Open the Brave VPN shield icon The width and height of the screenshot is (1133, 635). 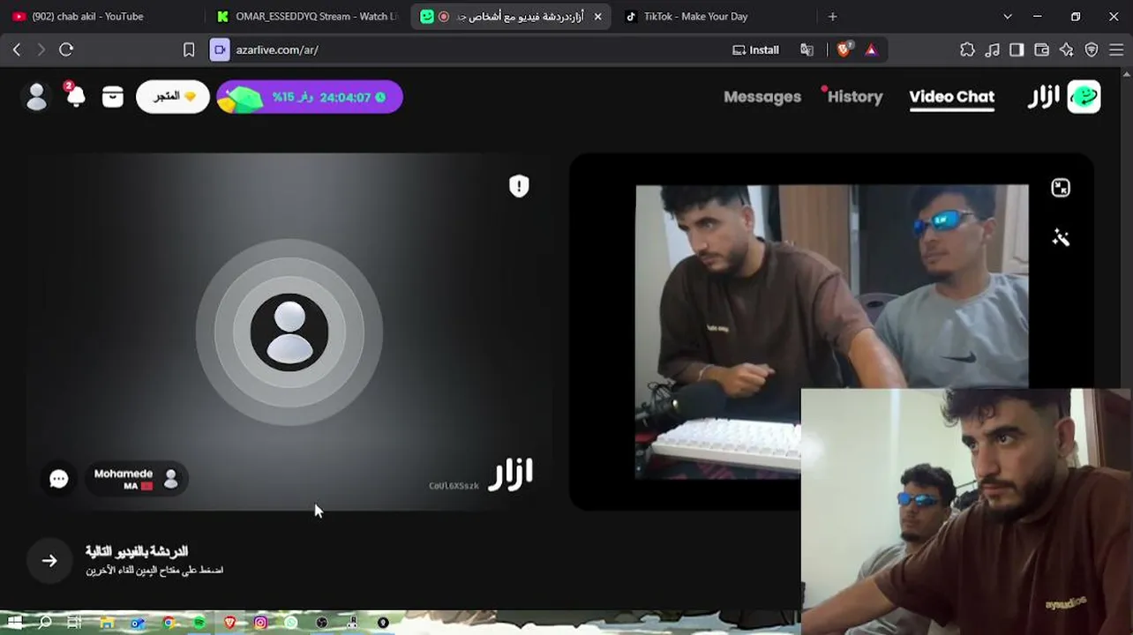1092,50
